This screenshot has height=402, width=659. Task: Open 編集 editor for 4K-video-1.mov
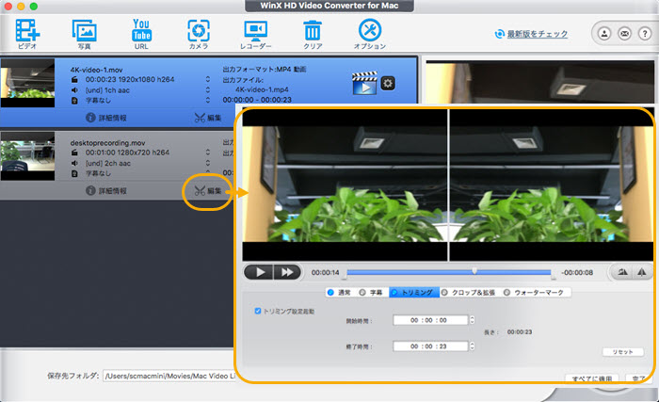pyautogui.click(x=208, y=118)
